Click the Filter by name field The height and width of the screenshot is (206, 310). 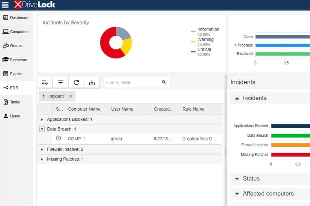[133, 82]
